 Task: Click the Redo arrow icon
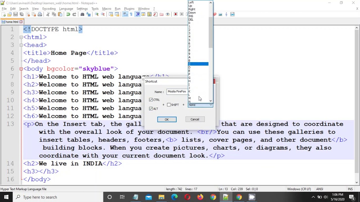point(74,14)
